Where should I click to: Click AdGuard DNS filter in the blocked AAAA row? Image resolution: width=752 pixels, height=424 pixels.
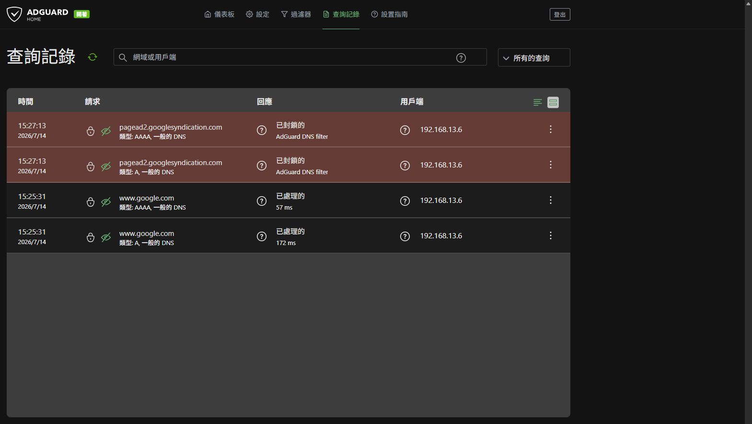coord(302,137)
